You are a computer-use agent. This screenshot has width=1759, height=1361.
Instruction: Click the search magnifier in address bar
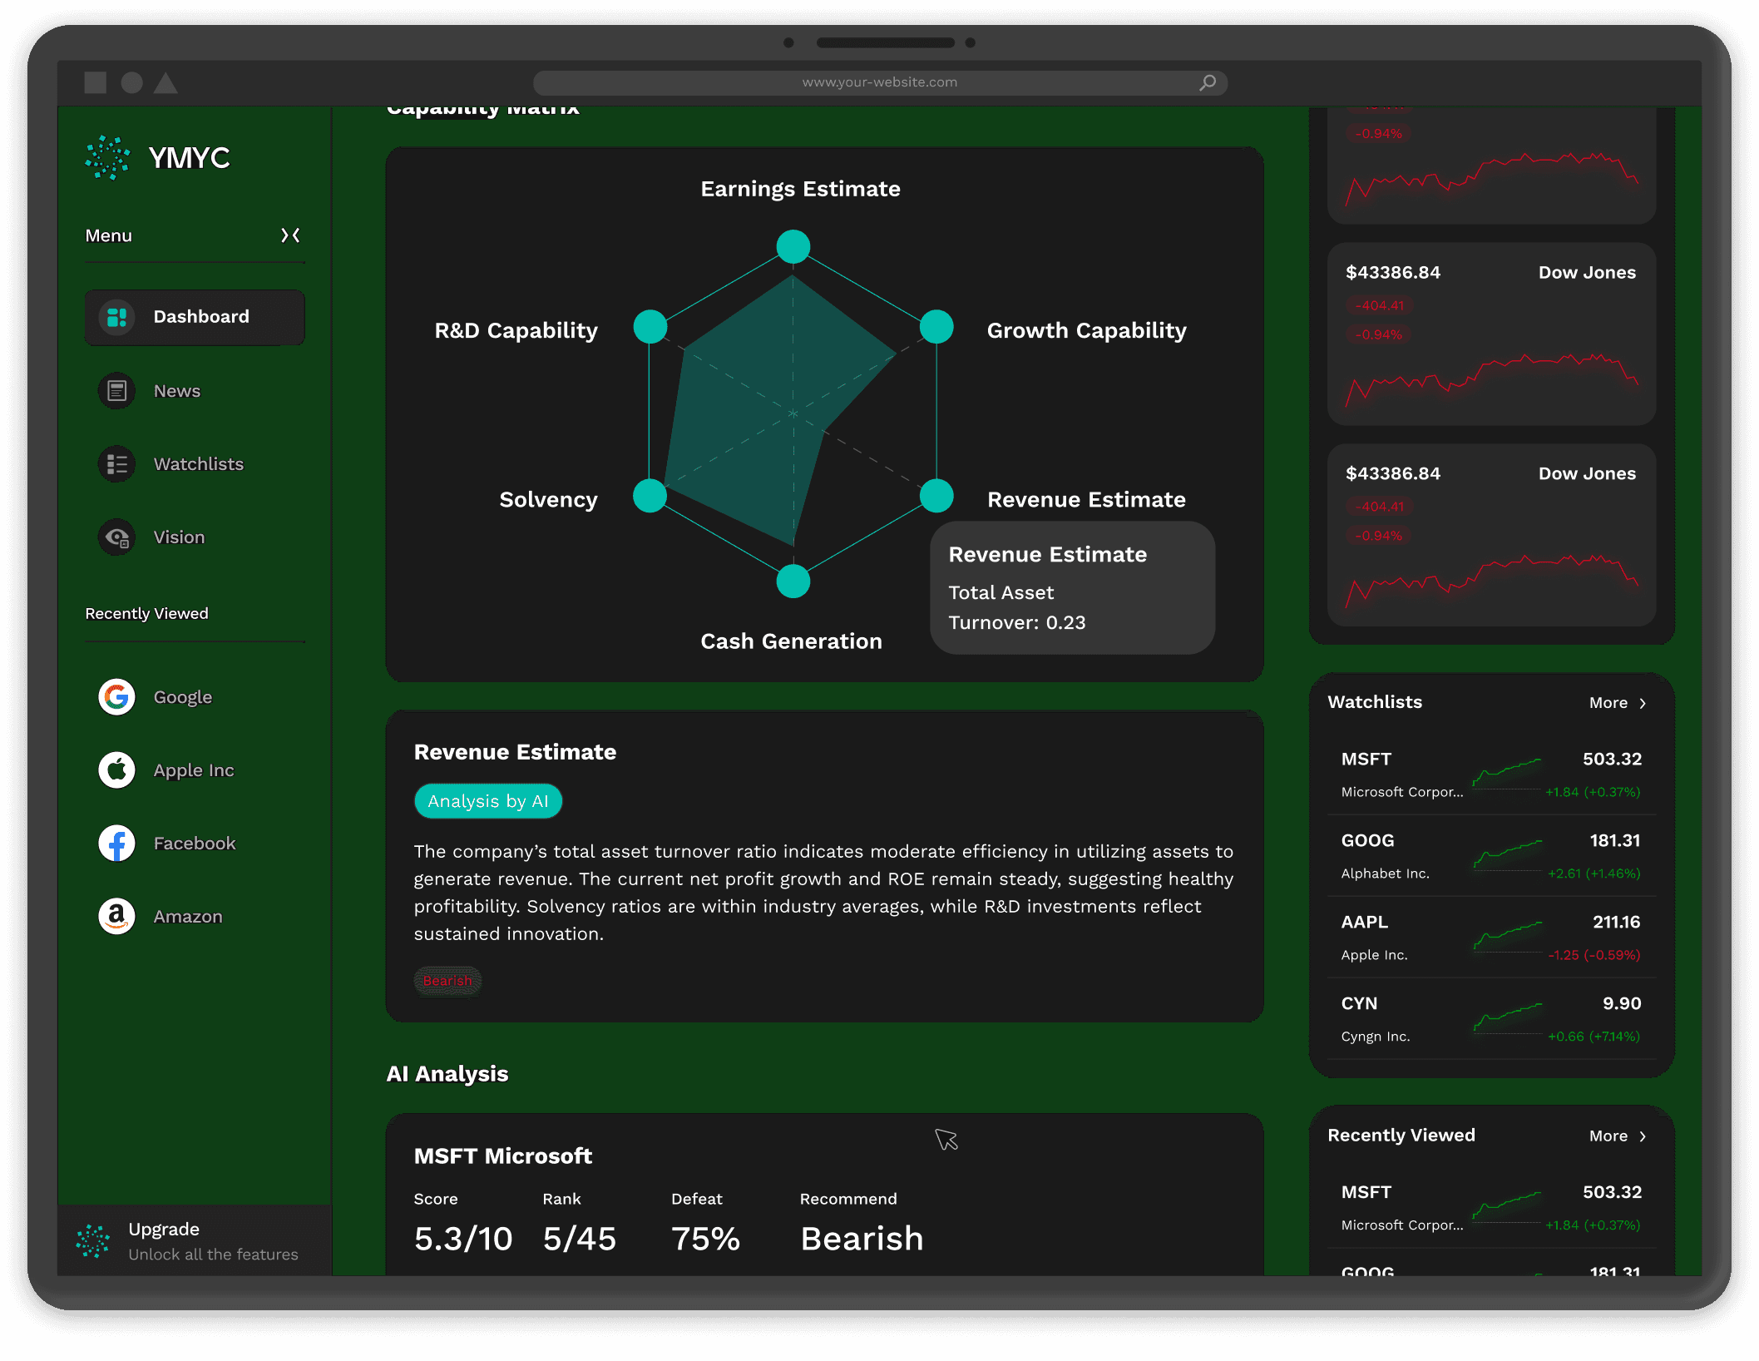(1208, 82)
